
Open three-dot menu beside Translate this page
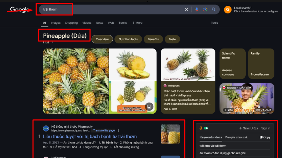[x=118, y=130]
